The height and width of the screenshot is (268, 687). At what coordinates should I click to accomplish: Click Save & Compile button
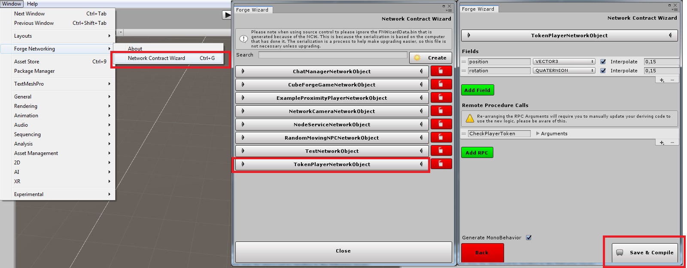[645, 253]
